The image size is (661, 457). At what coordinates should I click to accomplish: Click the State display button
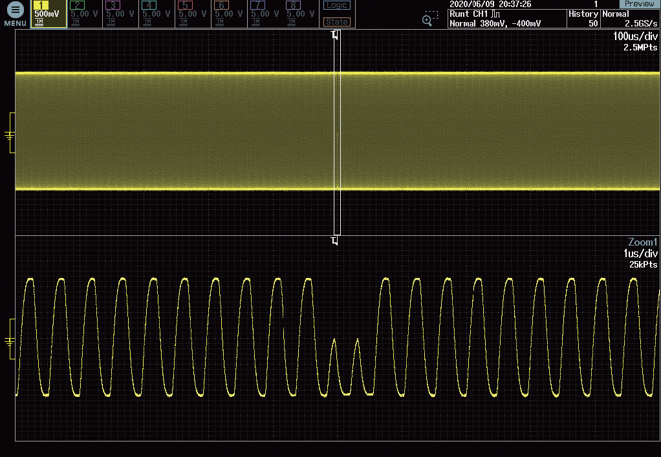click(x=337, y=21)
